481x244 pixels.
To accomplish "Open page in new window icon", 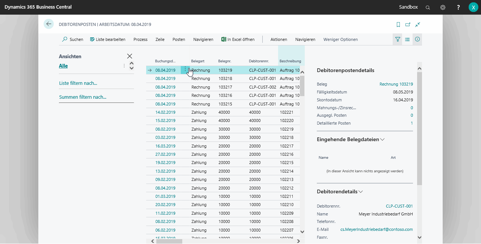I will [408, 24].
